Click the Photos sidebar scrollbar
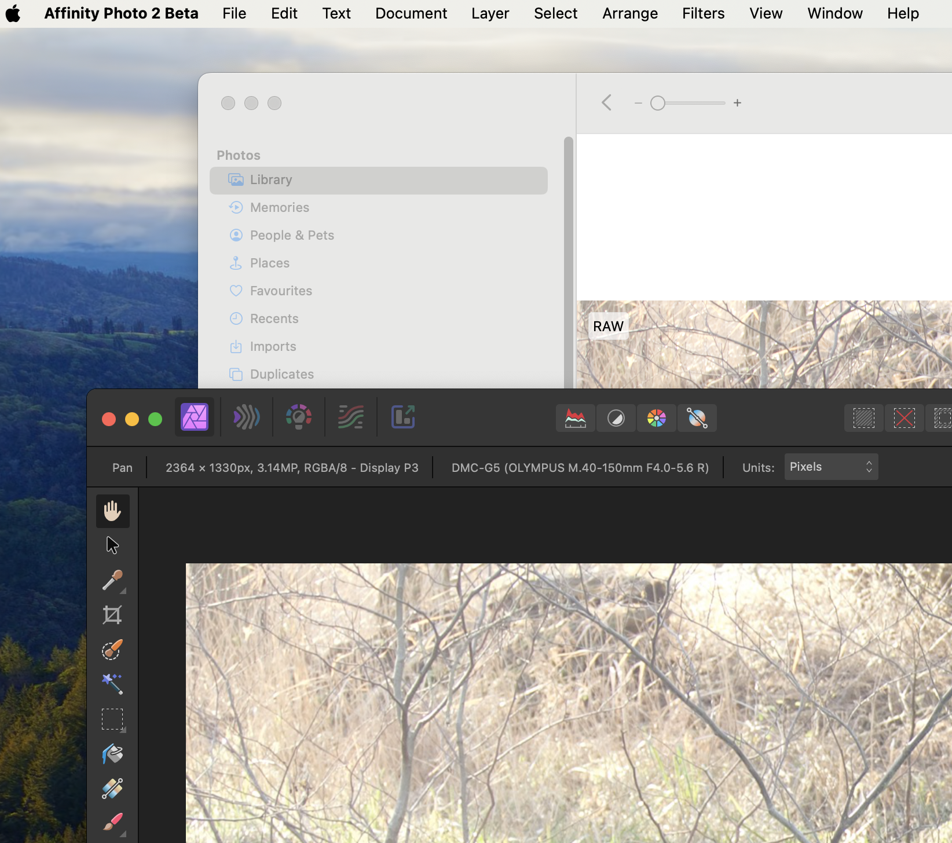The height and width of the screenshot is (843, 952). 569,262
